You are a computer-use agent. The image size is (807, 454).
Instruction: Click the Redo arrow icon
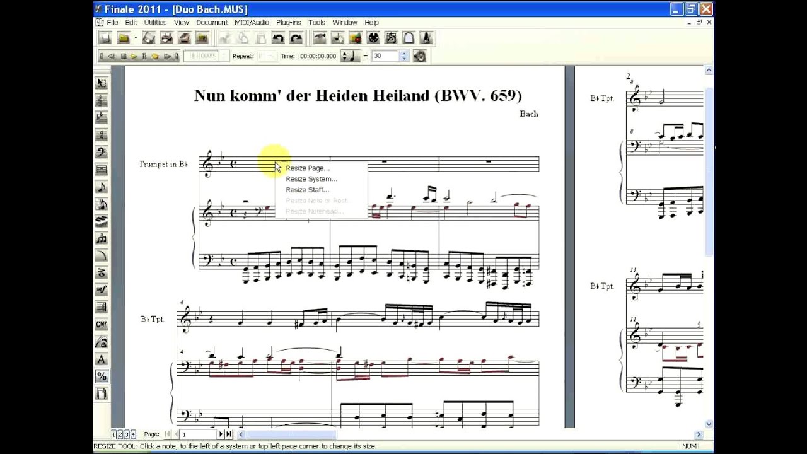pos(296,38)
